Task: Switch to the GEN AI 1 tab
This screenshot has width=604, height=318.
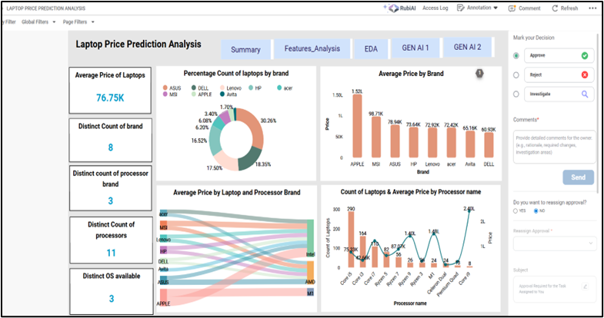Action: (415, 48)
